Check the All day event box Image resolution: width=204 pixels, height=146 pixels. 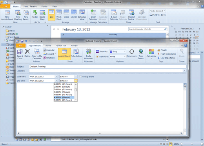click(x=80, y=77)
